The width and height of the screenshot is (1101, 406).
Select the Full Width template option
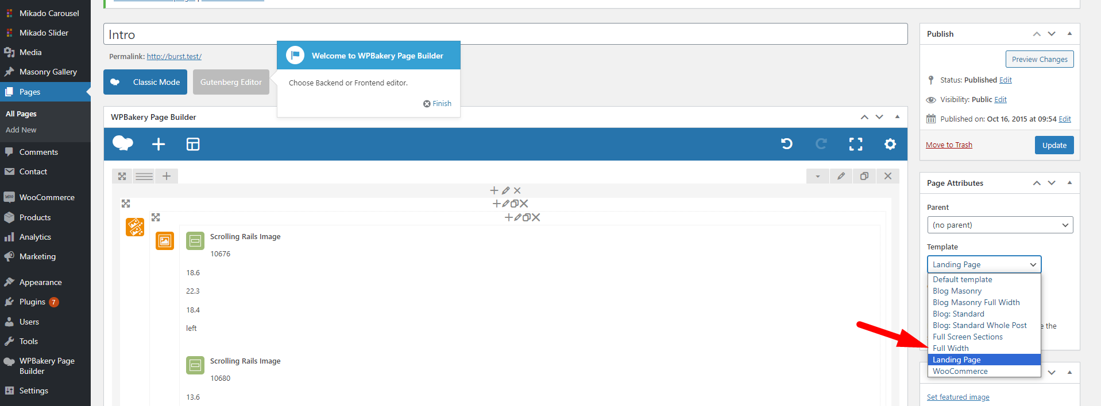click(984, 348)
